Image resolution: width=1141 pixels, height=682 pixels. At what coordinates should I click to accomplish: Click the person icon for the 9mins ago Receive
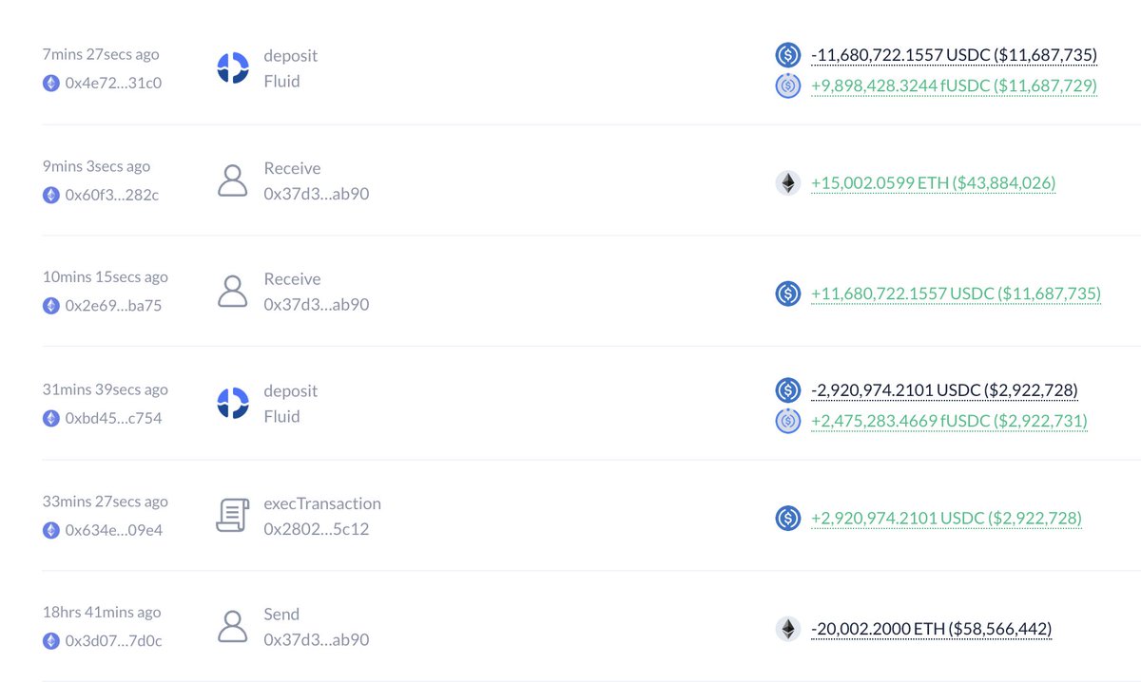pos(233,180)
